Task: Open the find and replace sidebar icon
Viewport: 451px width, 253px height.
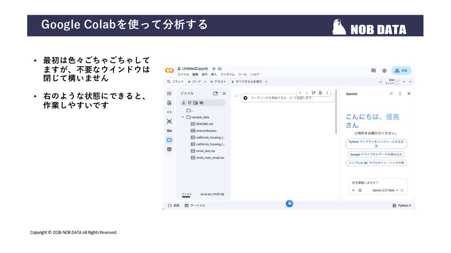Action: [x=169, y=103]
